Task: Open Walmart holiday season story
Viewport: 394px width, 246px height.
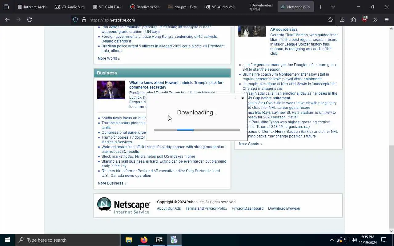Action: tap(163, 149)
